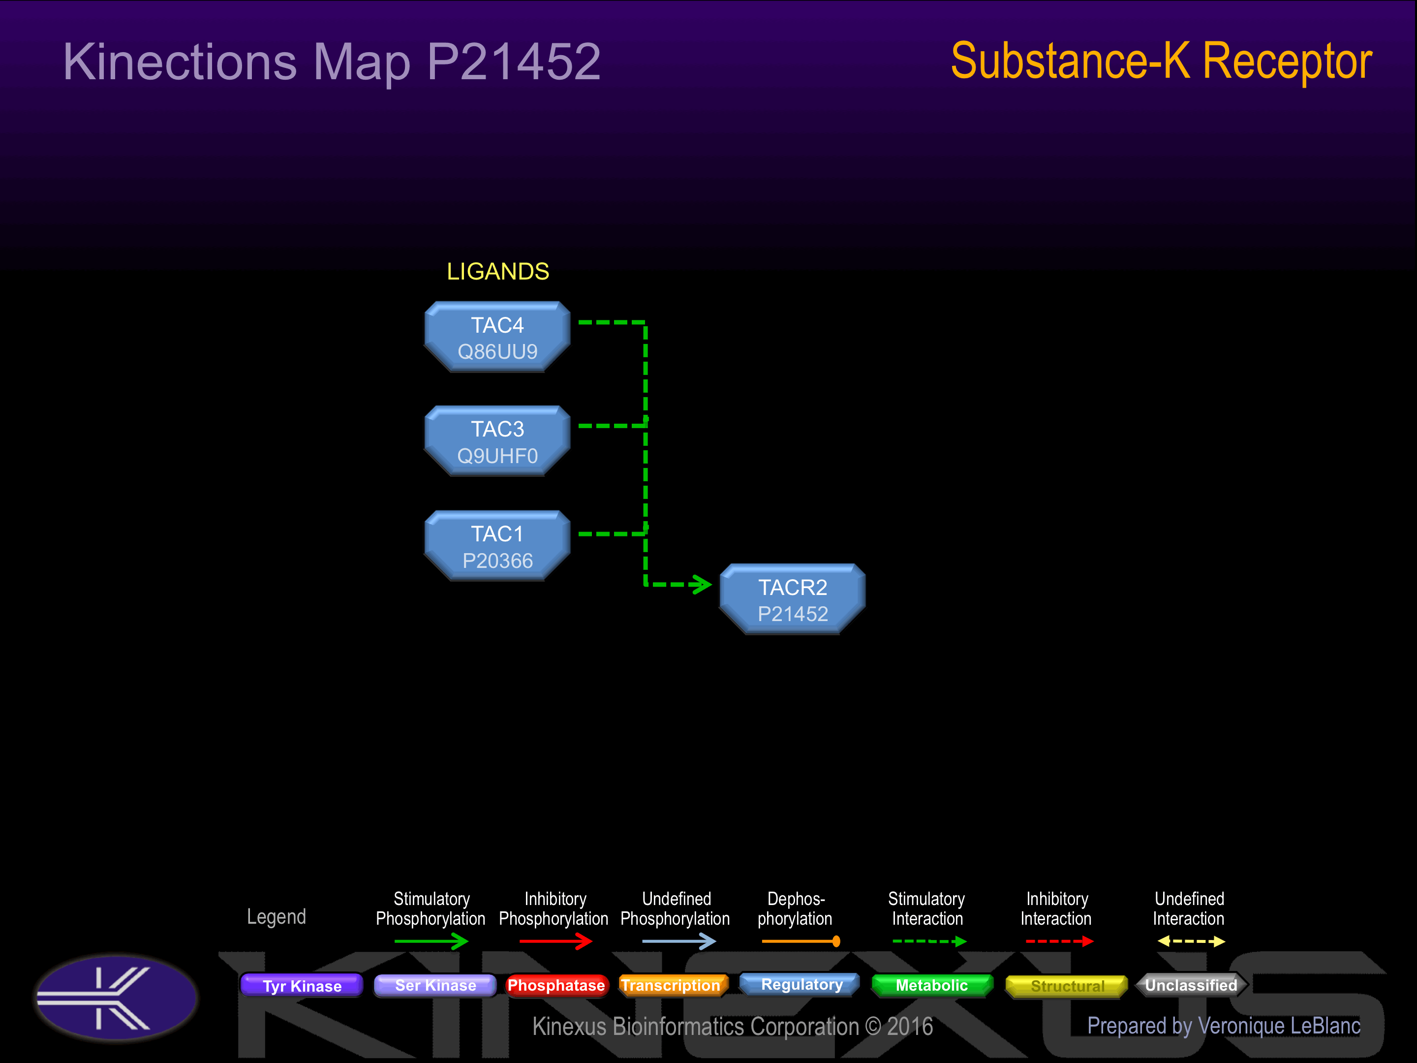This screenshot has width=1417, height=1063.
Task: Select the Tyr Kinase legend badge
Action: pyautogui.click(x=302, y=985)
